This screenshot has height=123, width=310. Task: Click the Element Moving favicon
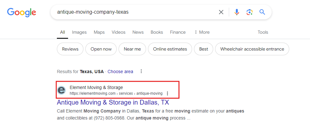point(61,90)
